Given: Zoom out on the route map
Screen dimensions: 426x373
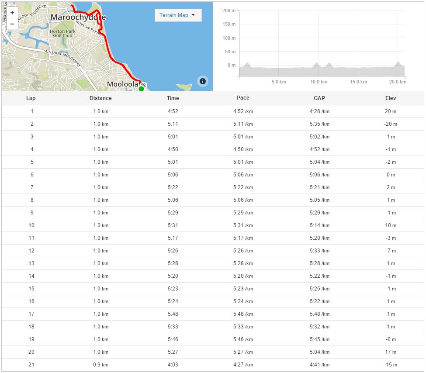Looking at the screenshot, I should coord(12,24).
